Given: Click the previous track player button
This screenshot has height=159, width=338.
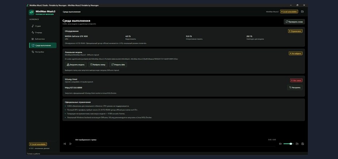Looking at the screenshot, I should pos(65,144).
